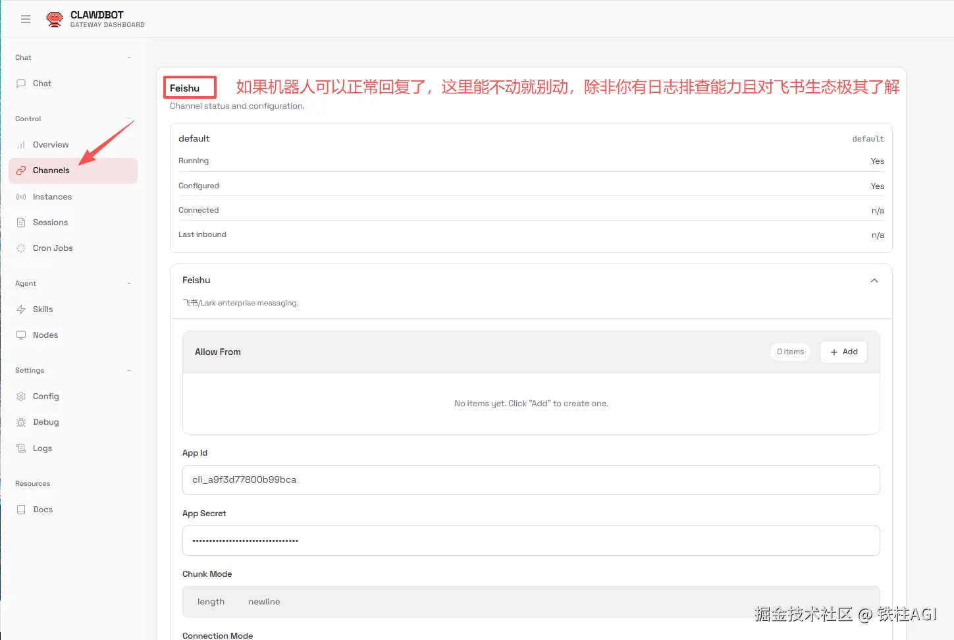Collapse the Settings sidebar section
Screen dimensions: 954x640
pyautogui.click(x=129, y=371)
